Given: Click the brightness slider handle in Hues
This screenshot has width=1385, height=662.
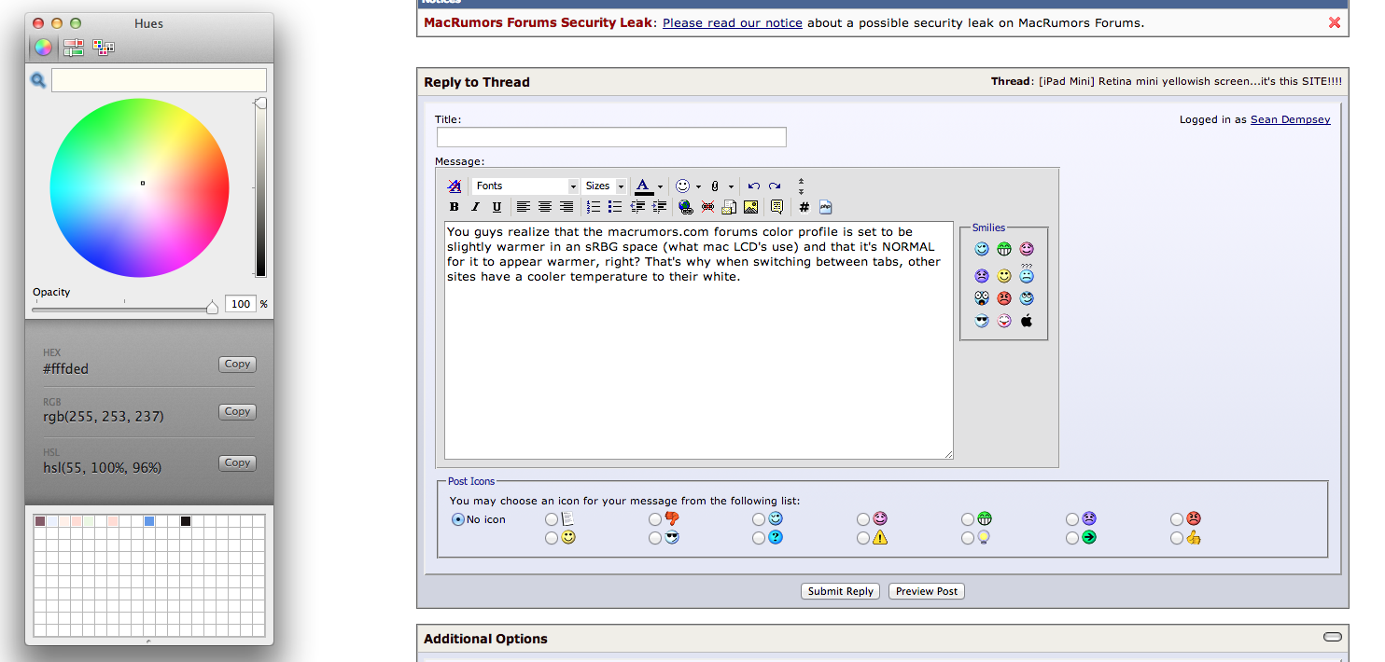Looking at the screenshot, I should [x=261, y=103].
